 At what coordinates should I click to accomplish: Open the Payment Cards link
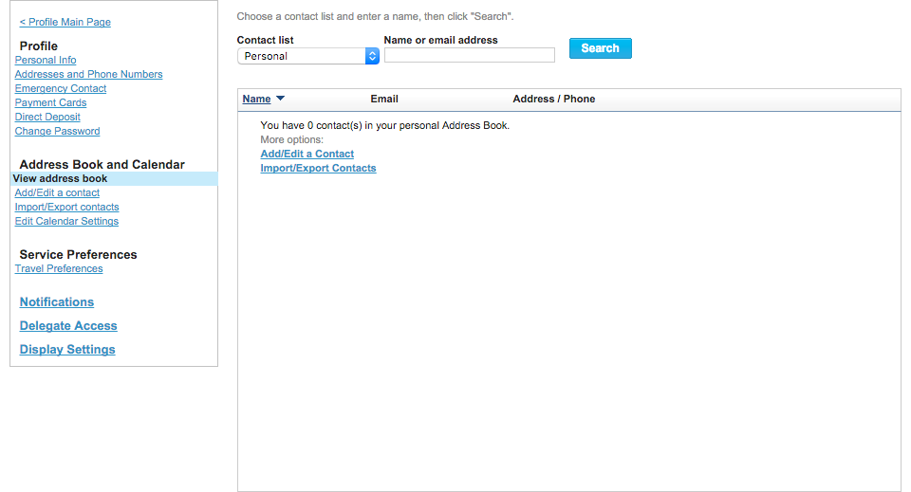(50, 102)
